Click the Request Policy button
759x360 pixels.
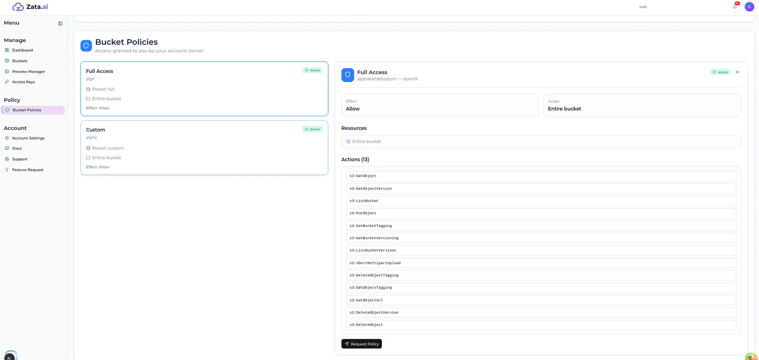[x=361, y=344]
